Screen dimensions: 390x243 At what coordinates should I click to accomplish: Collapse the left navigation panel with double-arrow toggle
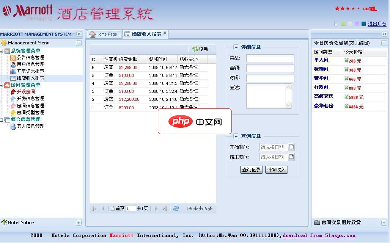(x=79, y=34)
